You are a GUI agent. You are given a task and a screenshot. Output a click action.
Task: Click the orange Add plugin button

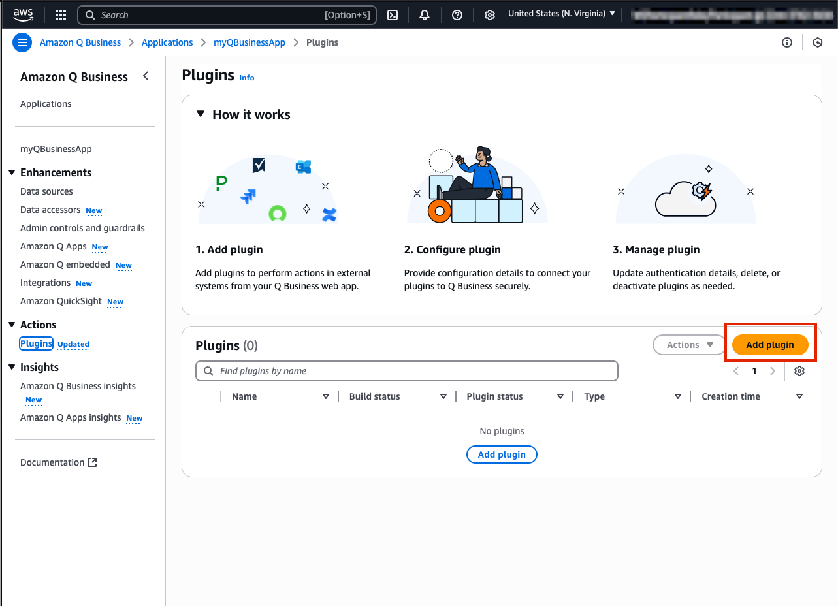(x=770, y=345)
